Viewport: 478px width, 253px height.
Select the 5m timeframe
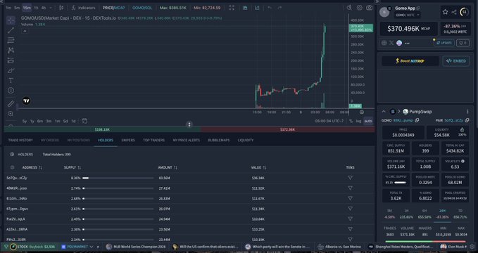click(x=17, y=8)
